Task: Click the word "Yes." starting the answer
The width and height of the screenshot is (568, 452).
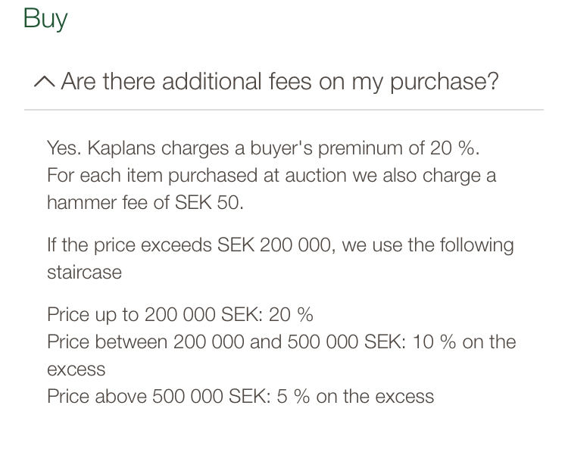Action: (64, 148)
